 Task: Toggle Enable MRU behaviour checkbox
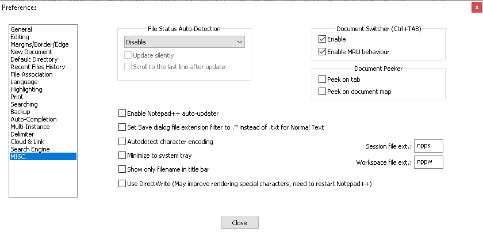pyautogui.click(x=322, y=52)
